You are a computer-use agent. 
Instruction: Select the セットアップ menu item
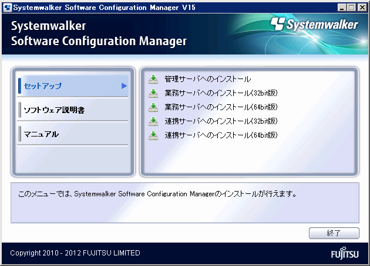73,86
